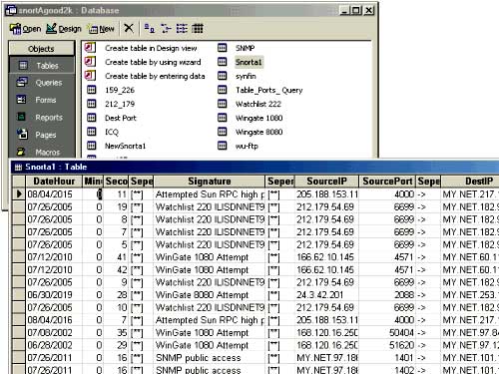Select the Snorta1 table icon
499x374 pixels.
pyautogui.click(x=222, y=62)
